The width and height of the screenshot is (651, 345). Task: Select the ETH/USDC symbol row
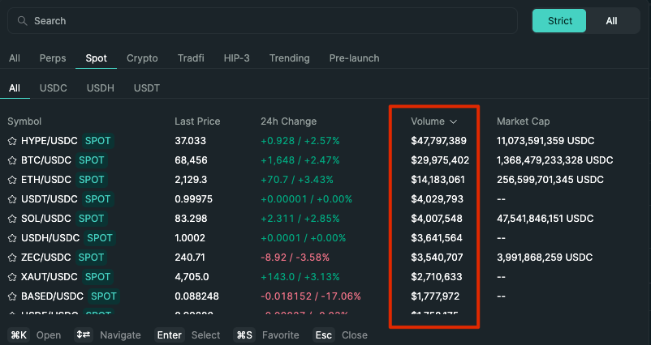324,180
